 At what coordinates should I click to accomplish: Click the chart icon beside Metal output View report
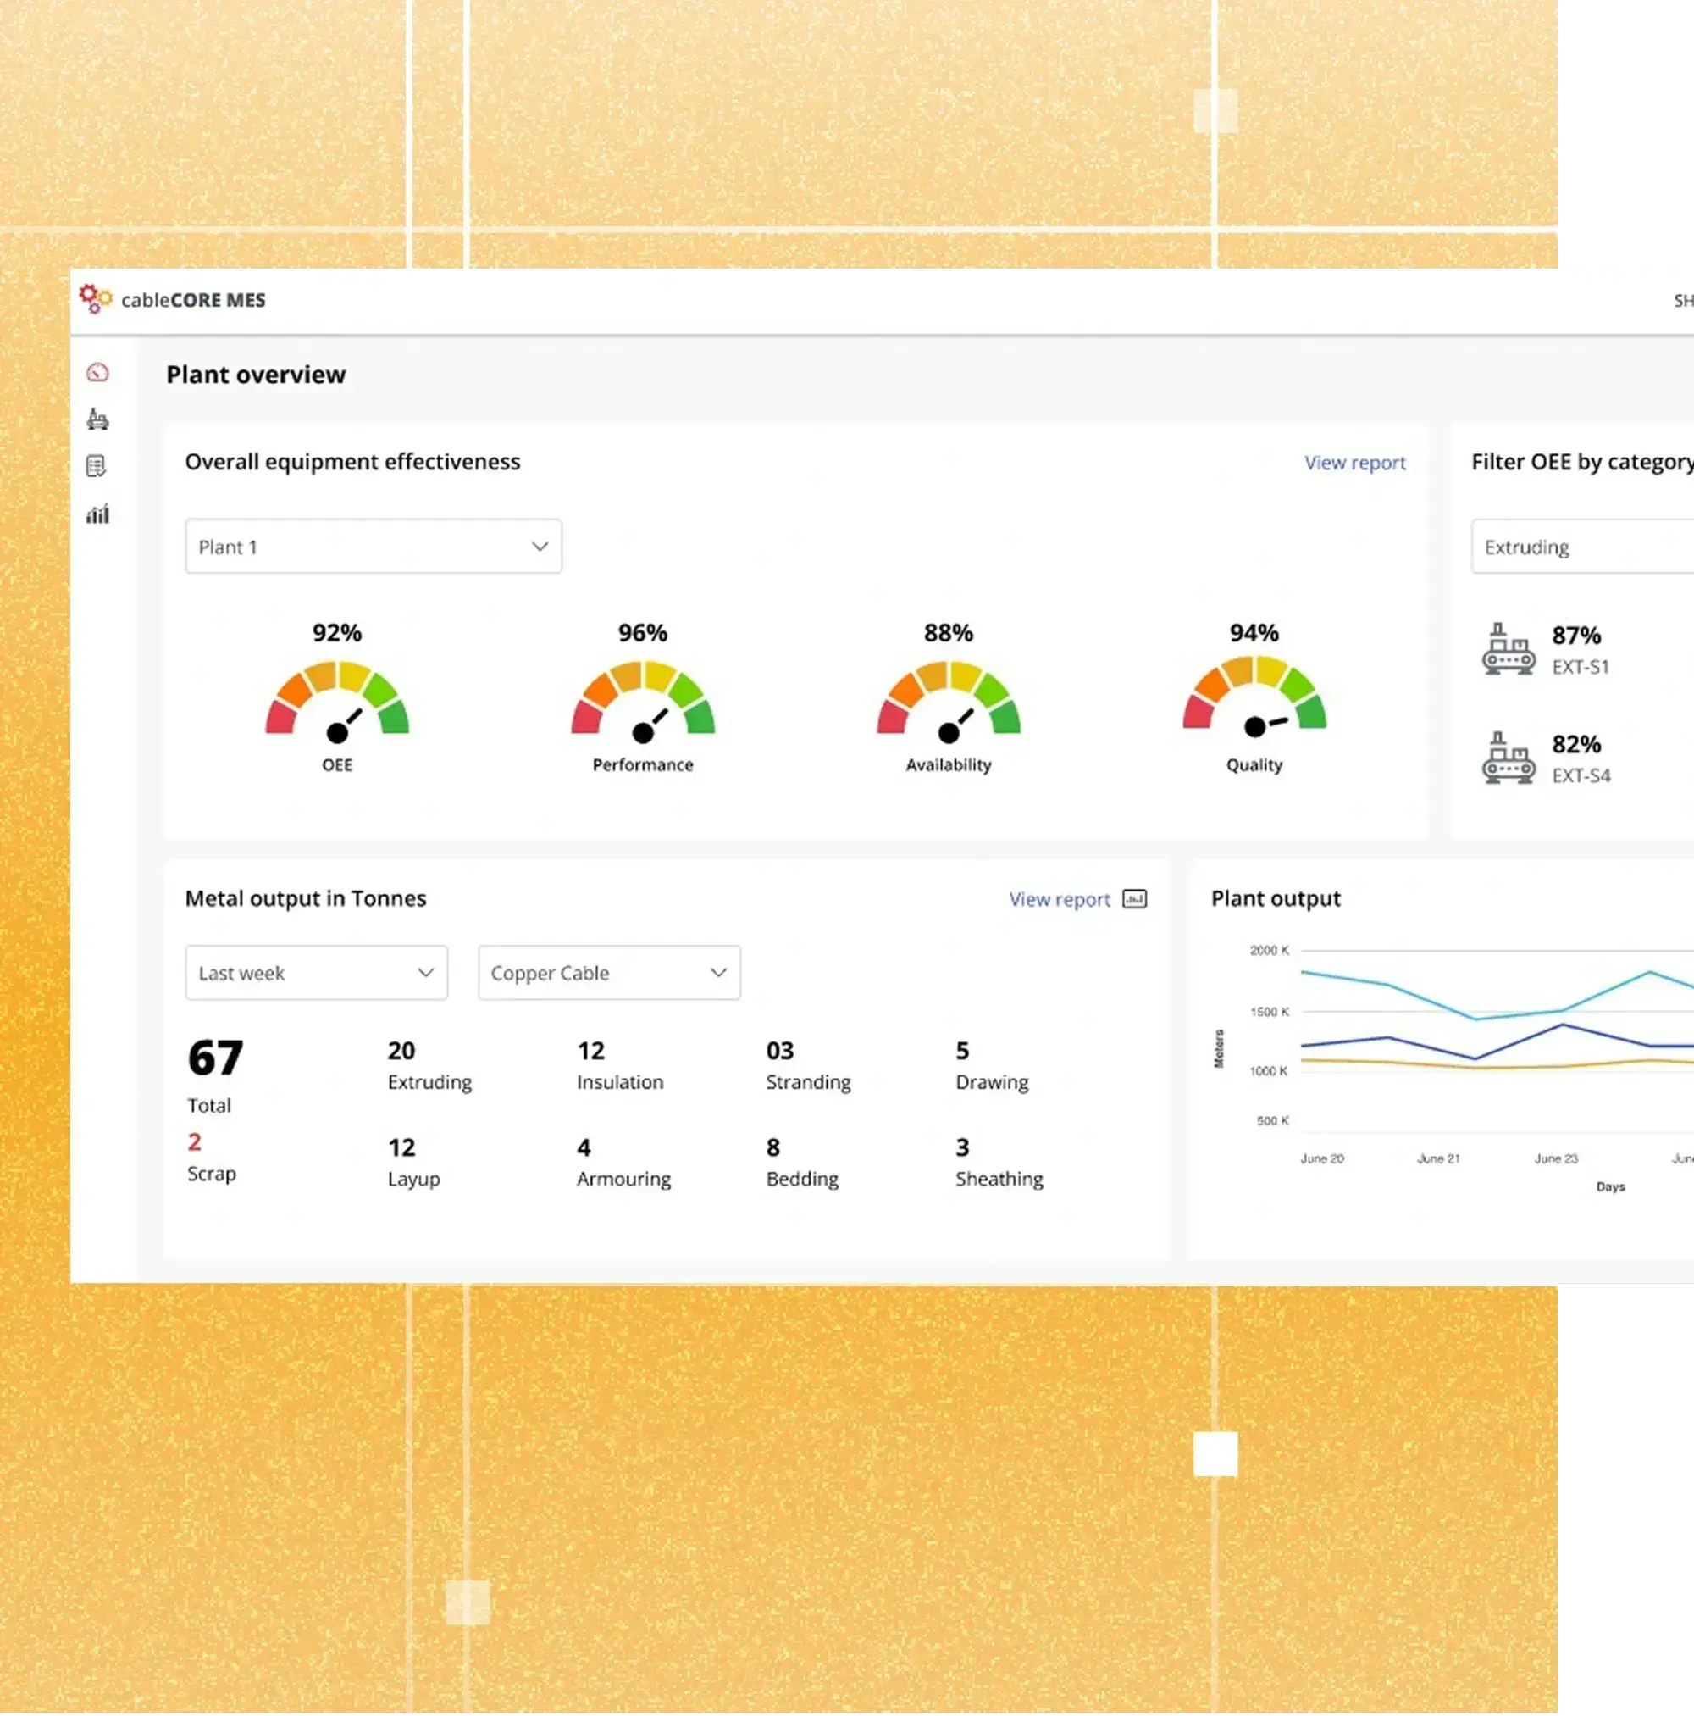[x=1134, y=899]
